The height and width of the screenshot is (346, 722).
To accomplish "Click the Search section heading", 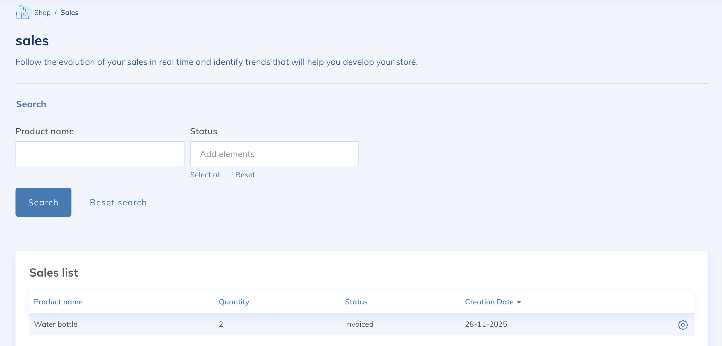I will (x=31, y=104).
